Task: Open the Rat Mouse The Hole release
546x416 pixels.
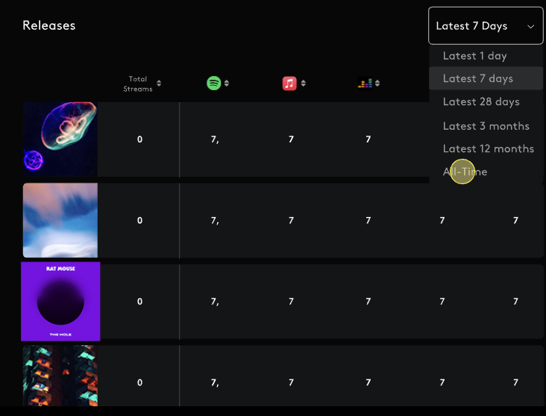Action: (60, 301)
